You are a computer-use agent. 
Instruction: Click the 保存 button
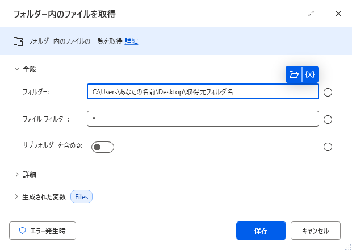tap(261, 231)
